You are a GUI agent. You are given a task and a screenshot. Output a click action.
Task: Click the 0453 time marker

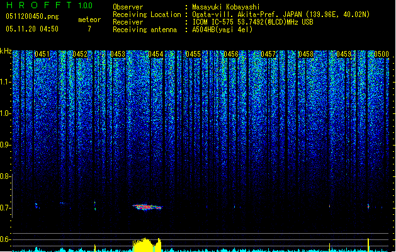pos(118,54)
